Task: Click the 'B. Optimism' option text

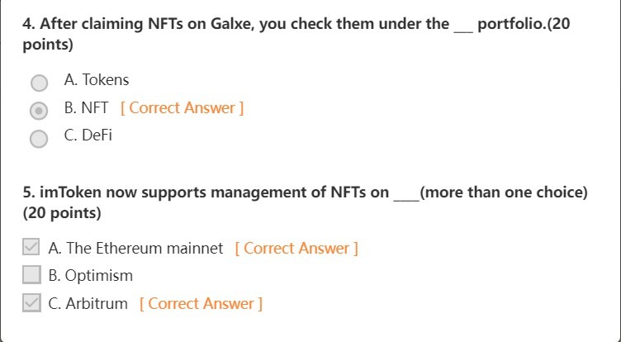Action: click(x=91, y=275)
